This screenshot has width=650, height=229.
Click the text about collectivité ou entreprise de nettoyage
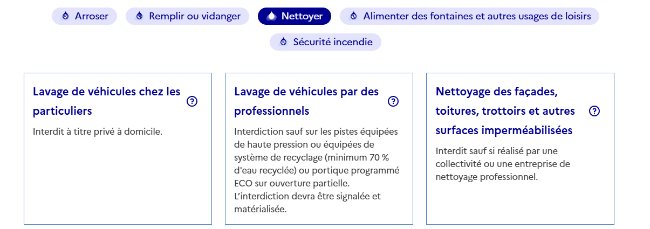pos(503,163)
